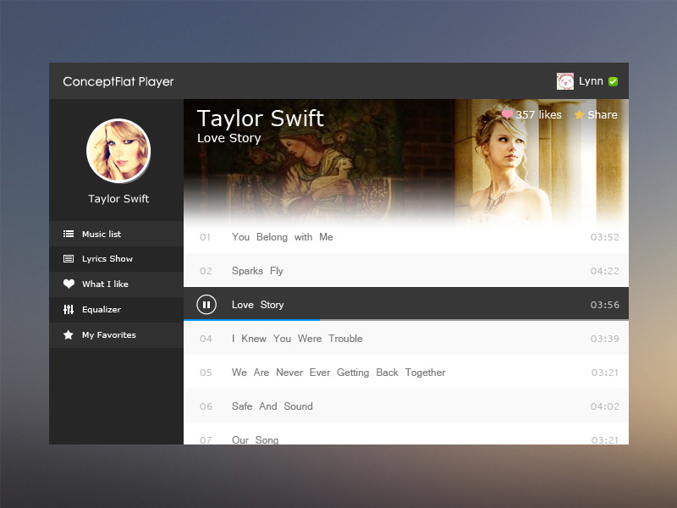Image resolution: width=677 pixels, height=508 pixels.
Task: Open the Lyrics Show menu item
Action: (116, 259)
